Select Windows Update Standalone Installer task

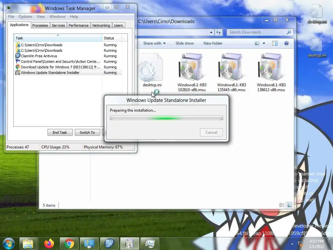click(x=68, y=73)
